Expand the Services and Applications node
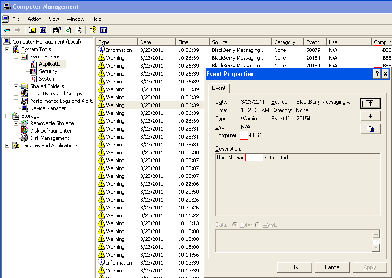The image size is (392, 278). (x=7, y=145)
